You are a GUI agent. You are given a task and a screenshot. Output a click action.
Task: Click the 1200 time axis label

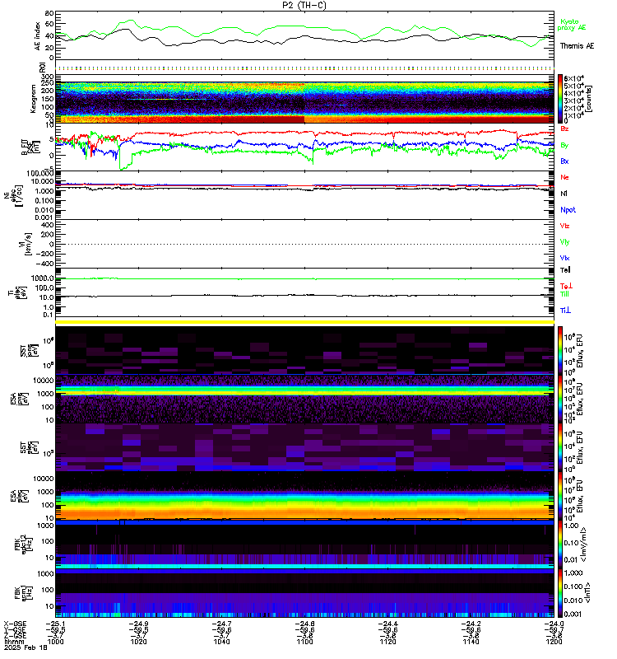click(x=554, y=642)
